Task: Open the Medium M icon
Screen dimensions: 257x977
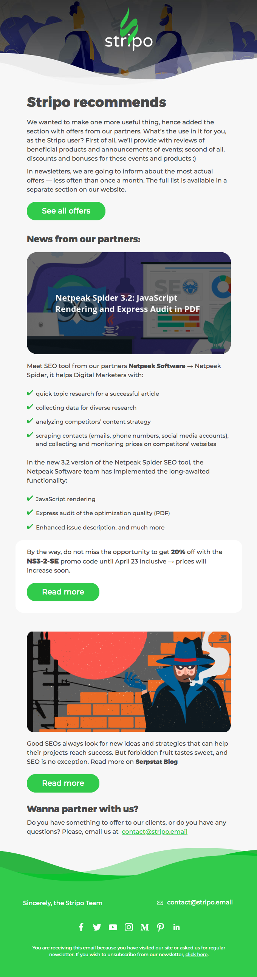Action: [145, 927]
